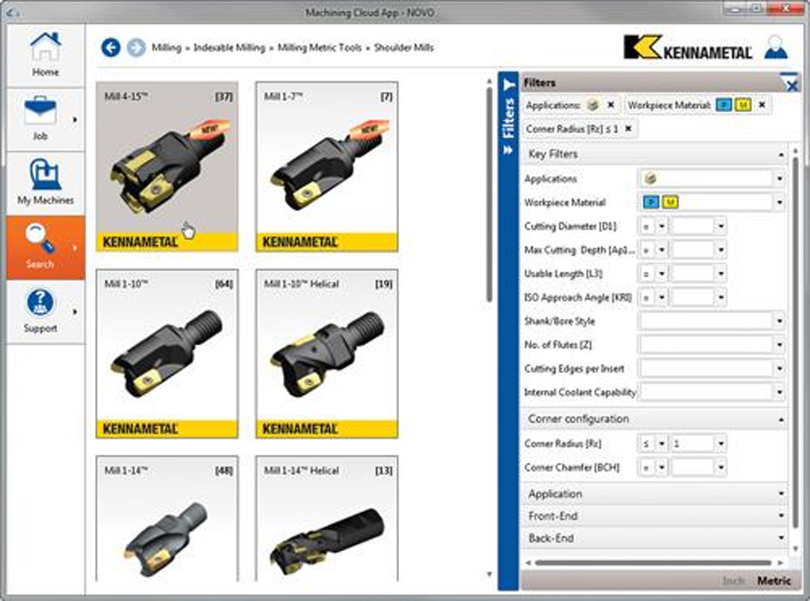Image resolution: width=810 pixels, height=601 pixels.
Task: Click Indexable Milling in breadcrumb
Action: coord(229,47)
